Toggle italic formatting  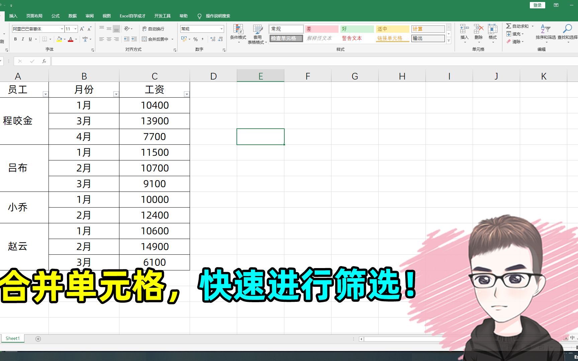pyautogui.click(x=22, y=39)
